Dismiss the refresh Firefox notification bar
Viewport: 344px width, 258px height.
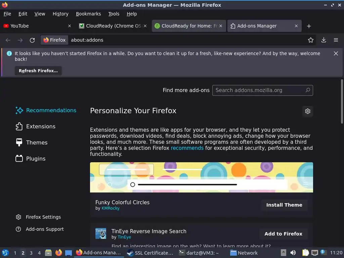(x=336, y=53)
